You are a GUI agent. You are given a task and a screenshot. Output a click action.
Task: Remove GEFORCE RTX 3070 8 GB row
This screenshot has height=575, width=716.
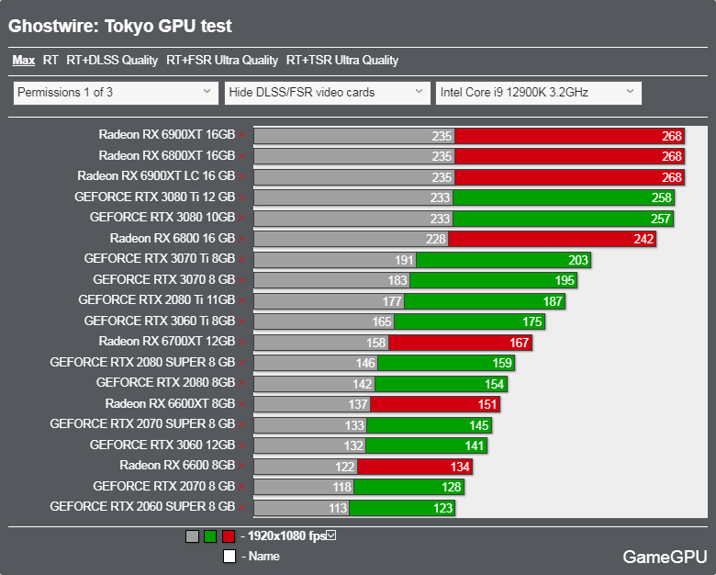coord(241,280)
